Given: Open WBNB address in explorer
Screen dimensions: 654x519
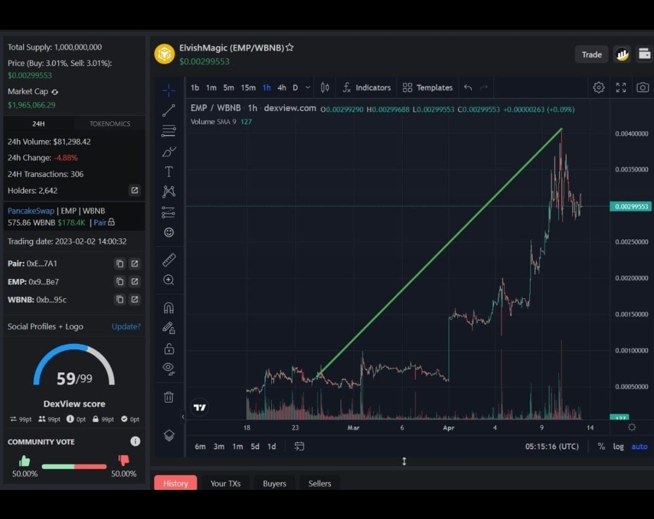Looking at the screenshot, I should coord(134,300).
